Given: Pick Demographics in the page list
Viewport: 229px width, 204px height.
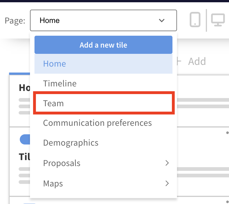Looking at the screenshot, I should point(71,143).
